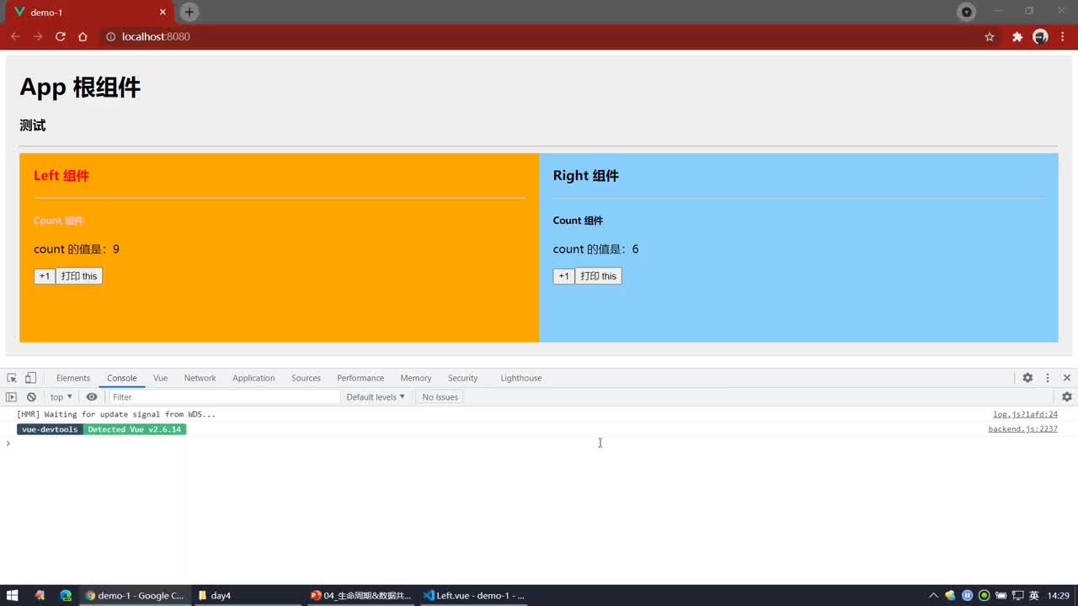1078x606 pixels.
Task: Click 打印 this in Left component
Action: pos(79,276)
